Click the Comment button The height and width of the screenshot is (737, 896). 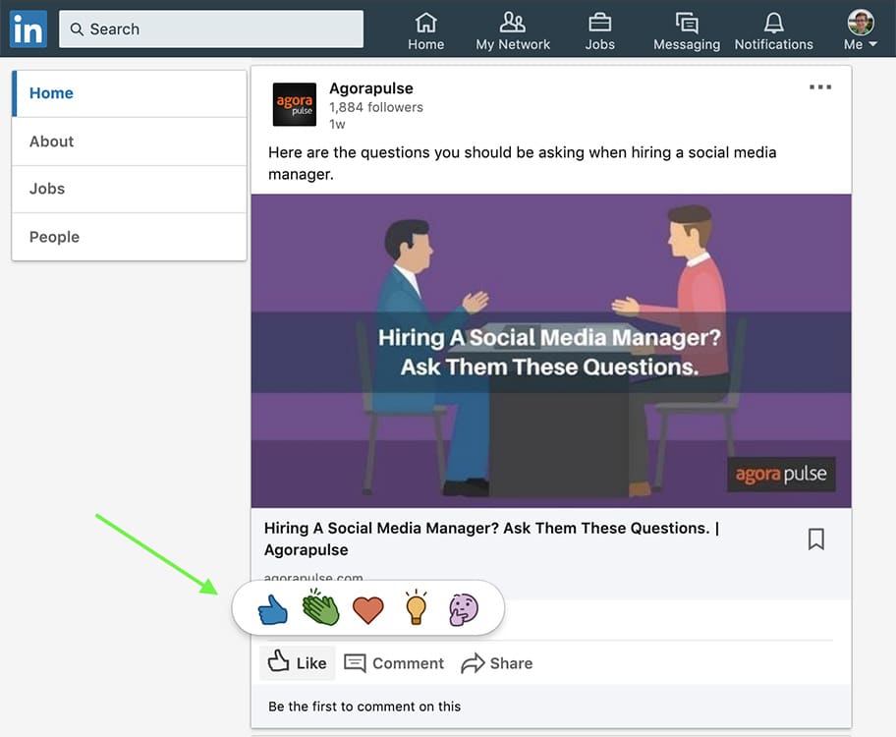[394, 663]
